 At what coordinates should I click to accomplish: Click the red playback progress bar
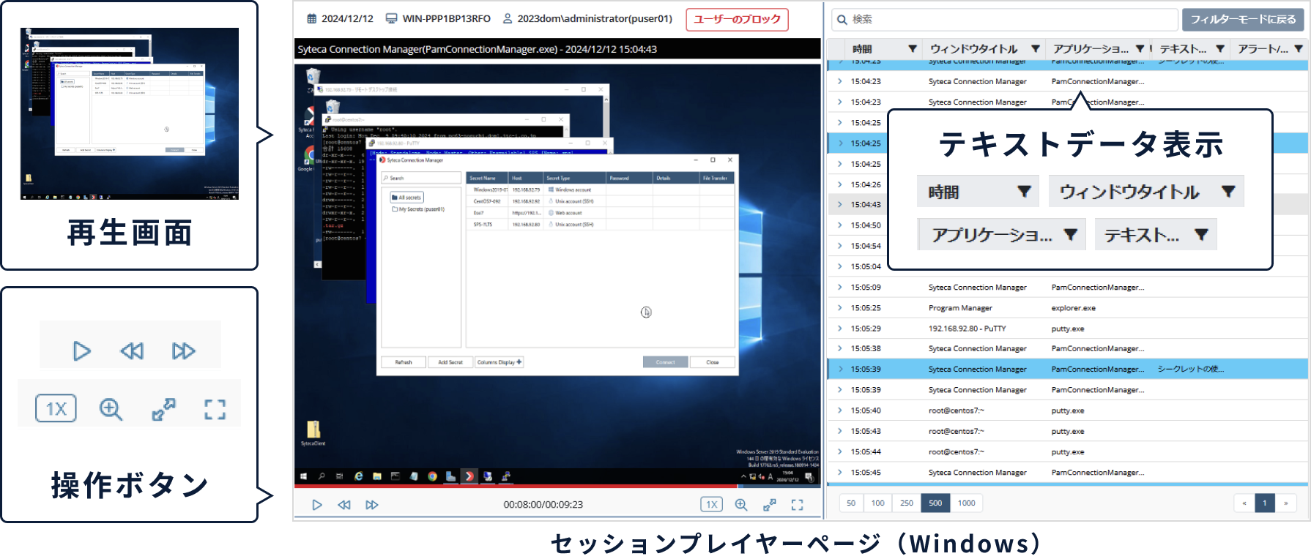[x=516, y=486]
